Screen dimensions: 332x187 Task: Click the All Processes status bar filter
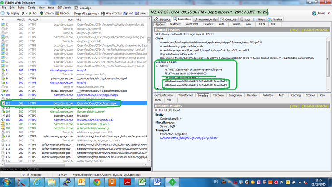[32, 175]
